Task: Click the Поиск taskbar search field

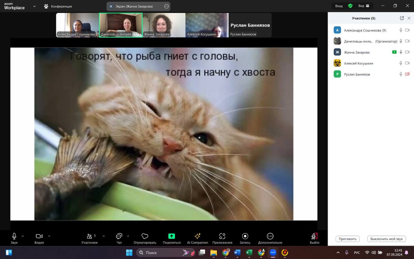Action: click(166, 253)
